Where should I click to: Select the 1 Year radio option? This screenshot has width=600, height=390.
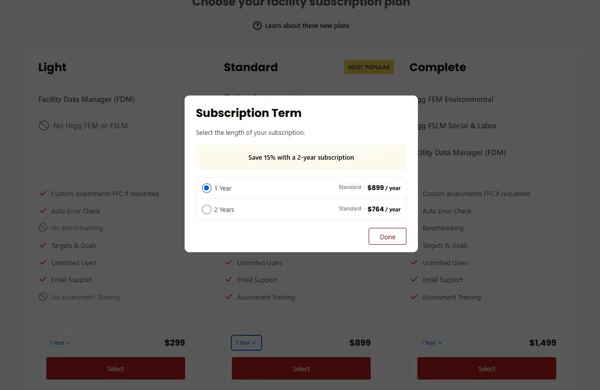[x=206, y=188]
